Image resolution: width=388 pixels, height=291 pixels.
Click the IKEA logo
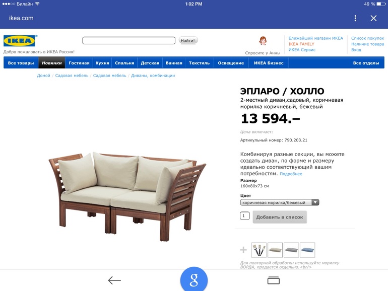click(x=20, y=41)
